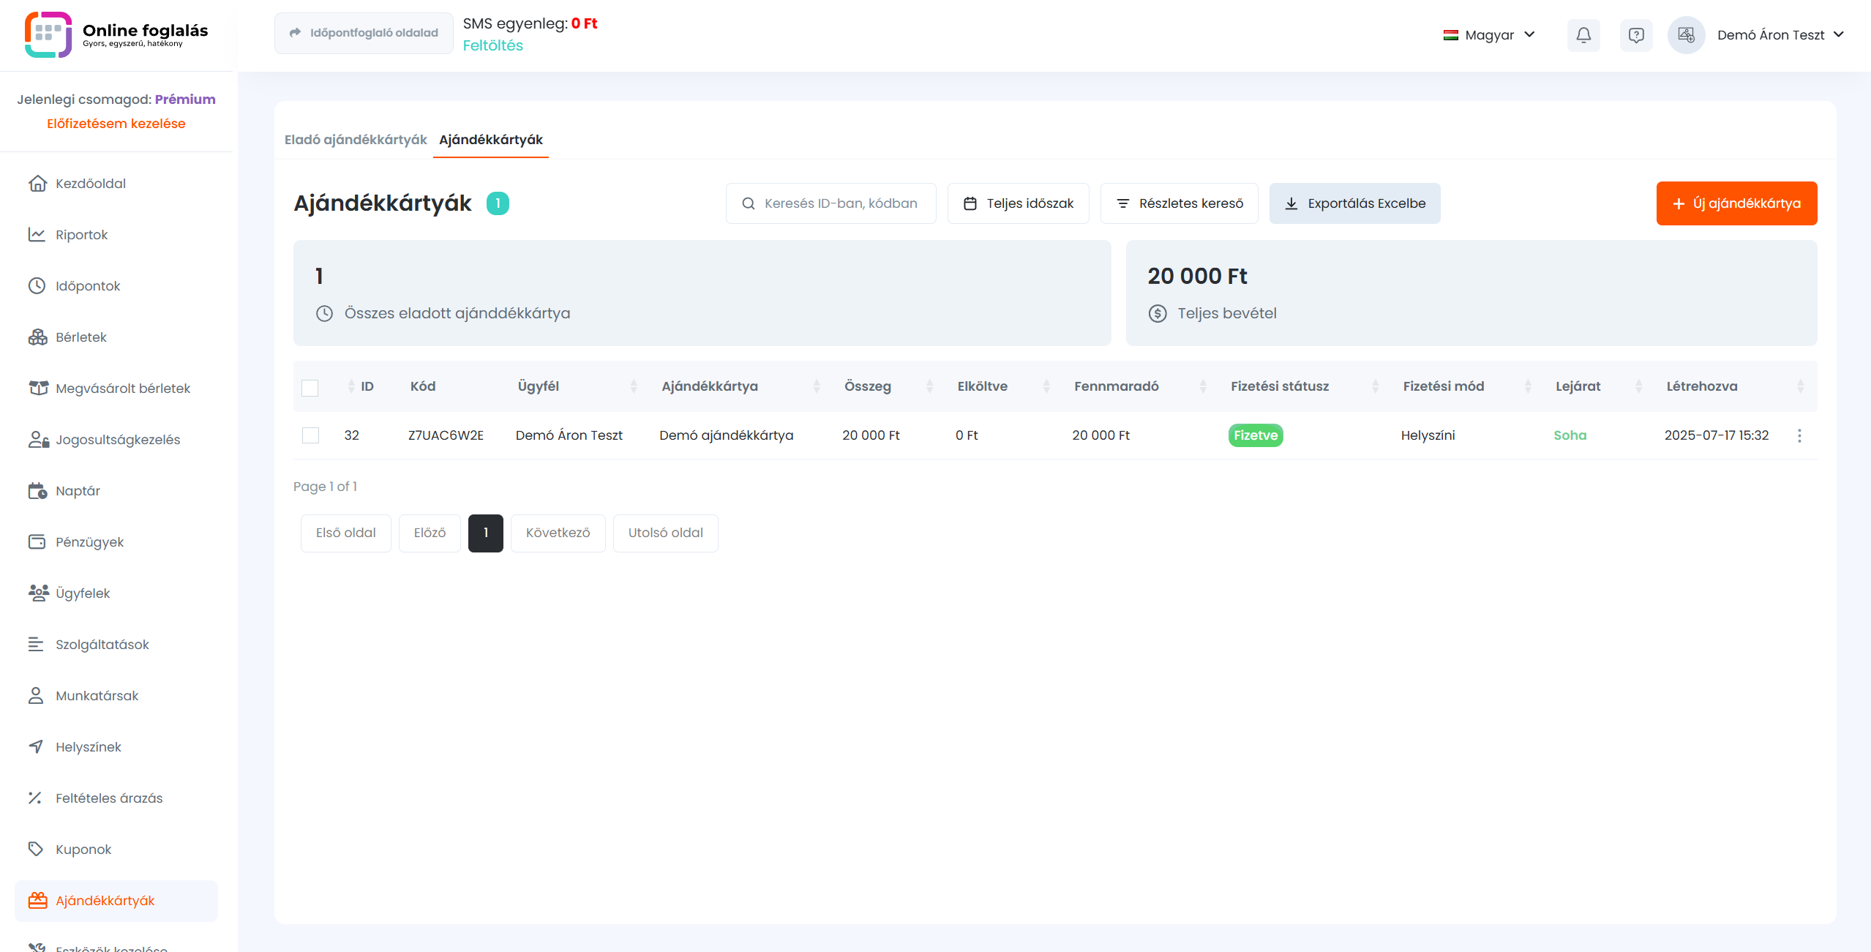
Task: Focus the Keresés ID-ban, kódban search field
Action: [x=840, y=203]
